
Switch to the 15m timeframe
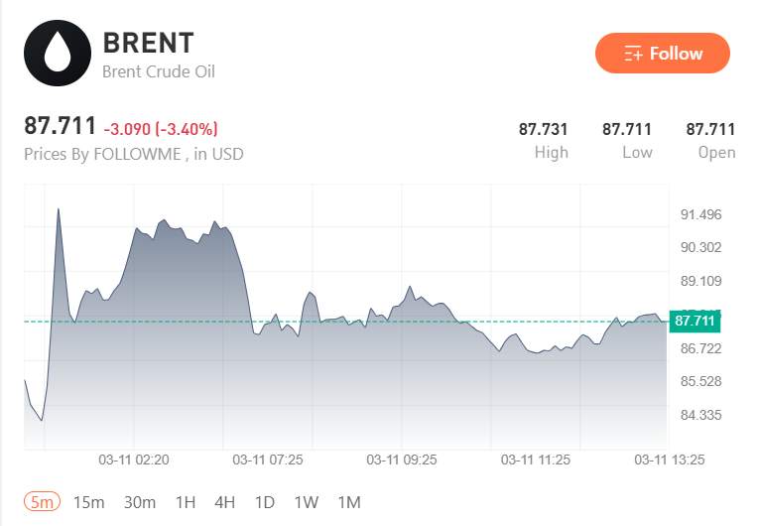[88, 502]
